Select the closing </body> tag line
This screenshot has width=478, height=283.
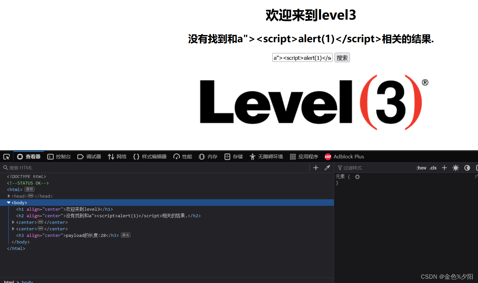(21, 242)
